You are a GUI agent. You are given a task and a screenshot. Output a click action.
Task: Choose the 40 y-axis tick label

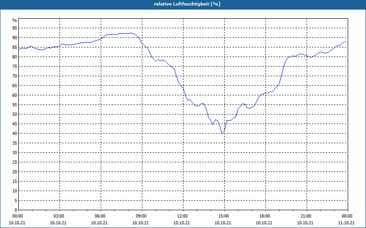[15, 134]
